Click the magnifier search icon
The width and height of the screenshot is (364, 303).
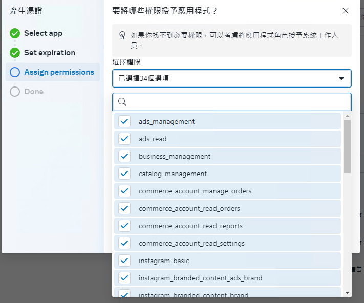(122, 102)
